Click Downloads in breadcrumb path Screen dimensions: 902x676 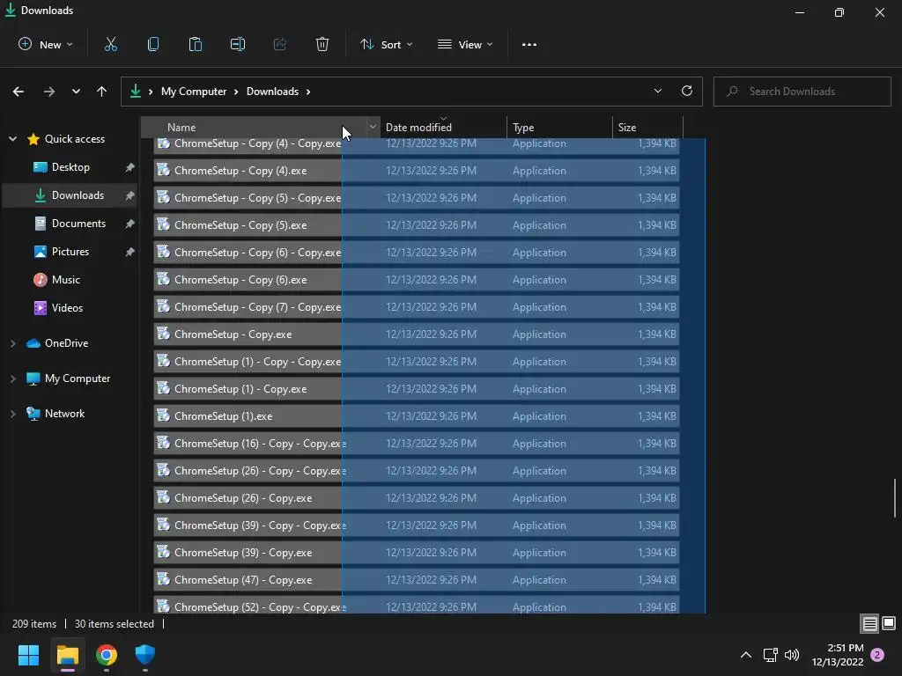point(273,92)
